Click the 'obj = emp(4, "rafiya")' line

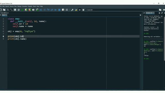point(21,32)
